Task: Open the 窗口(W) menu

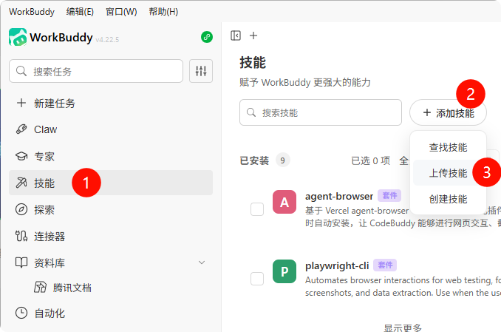Action: tap(121, 12)
